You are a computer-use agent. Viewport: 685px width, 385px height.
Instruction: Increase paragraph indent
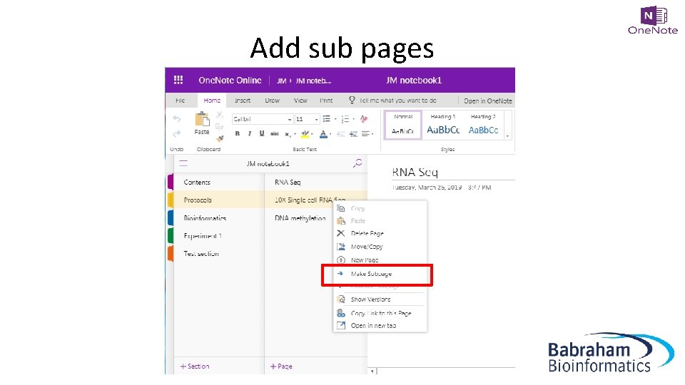pos(353,133)
